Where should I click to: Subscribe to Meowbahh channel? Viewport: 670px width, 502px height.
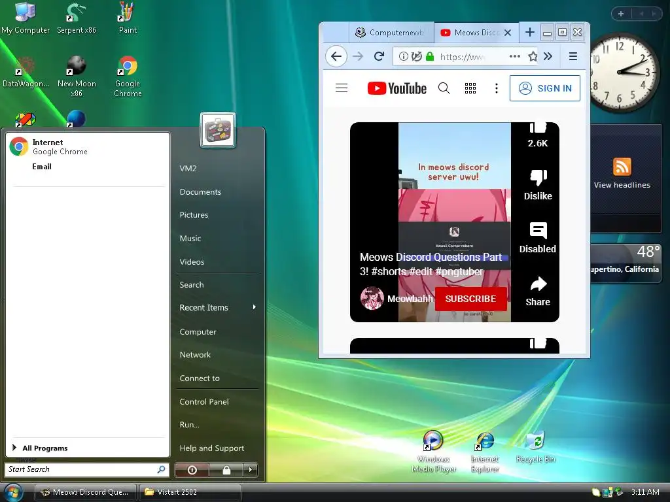(x=471, y=299)
